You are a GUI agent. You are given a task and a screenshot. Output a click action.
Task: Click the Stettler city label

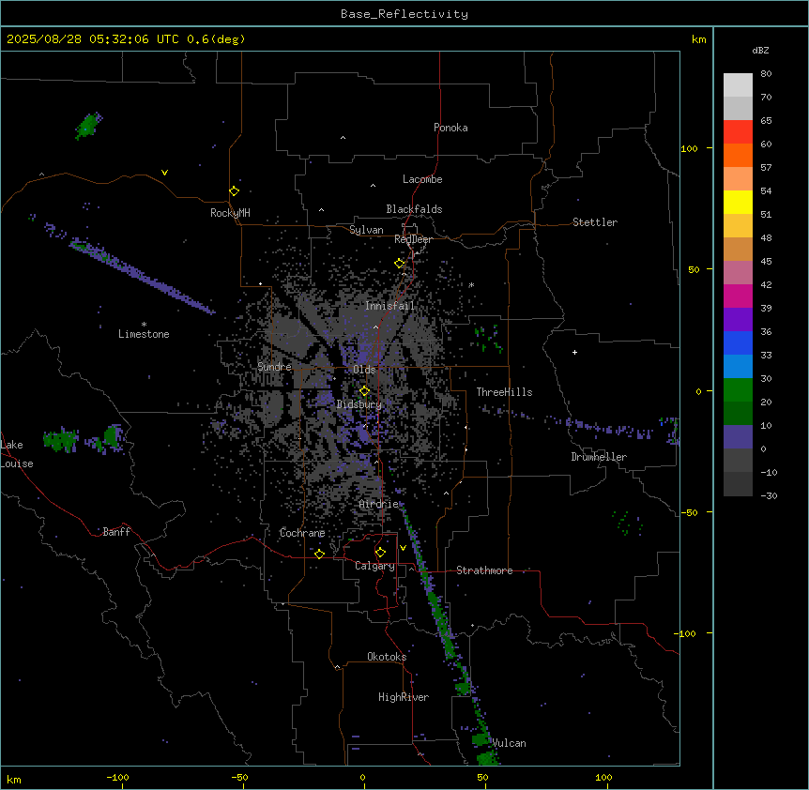tap(595, 222)
